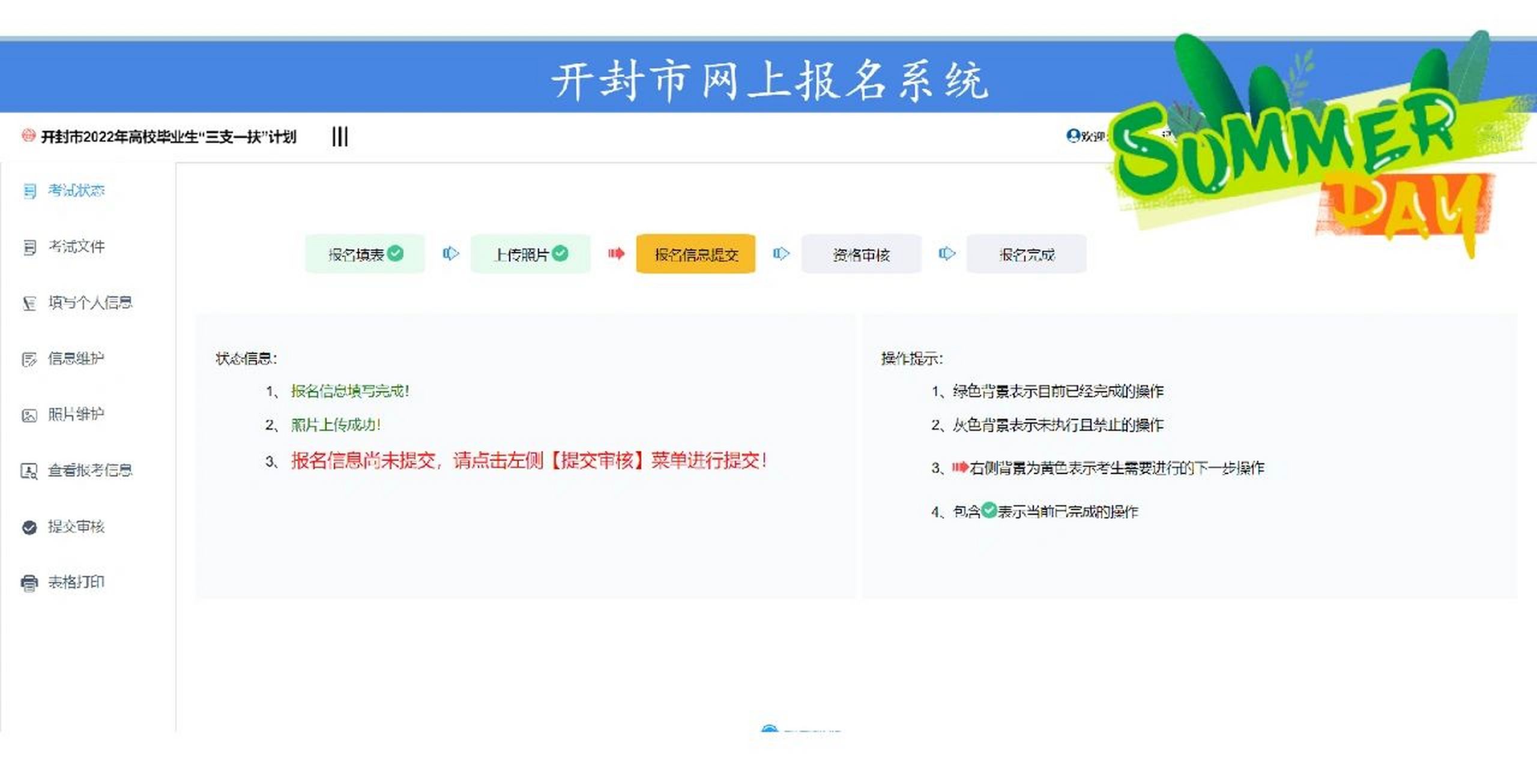Click red arrow icon in hint 3
The width and height of the screenshot is (1537, 768).
[x=960, y=467]
